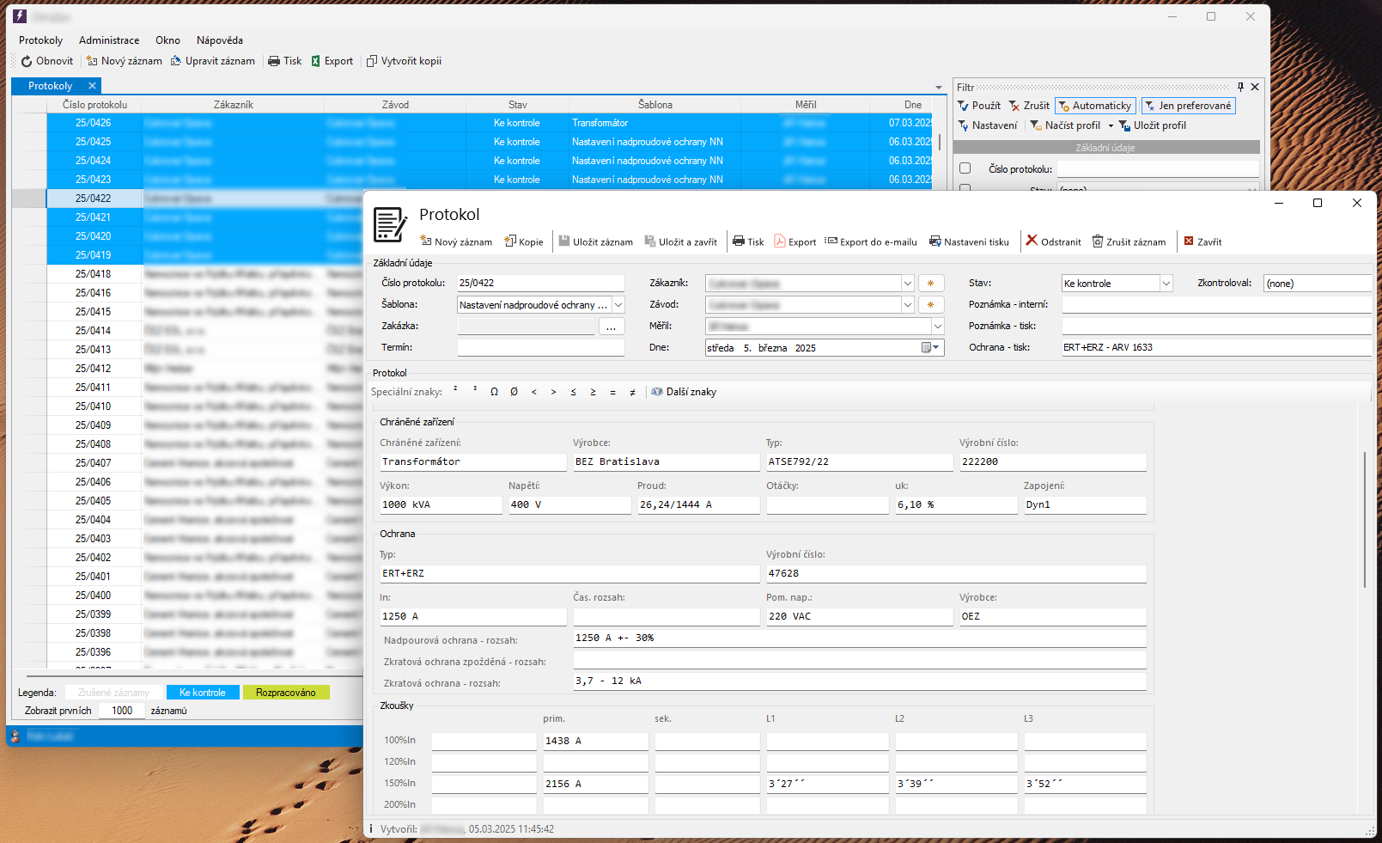This screenshot has height=843, width=1382.
Task: Click the Kopie icon in Protokol window
Action: (510, 241)
